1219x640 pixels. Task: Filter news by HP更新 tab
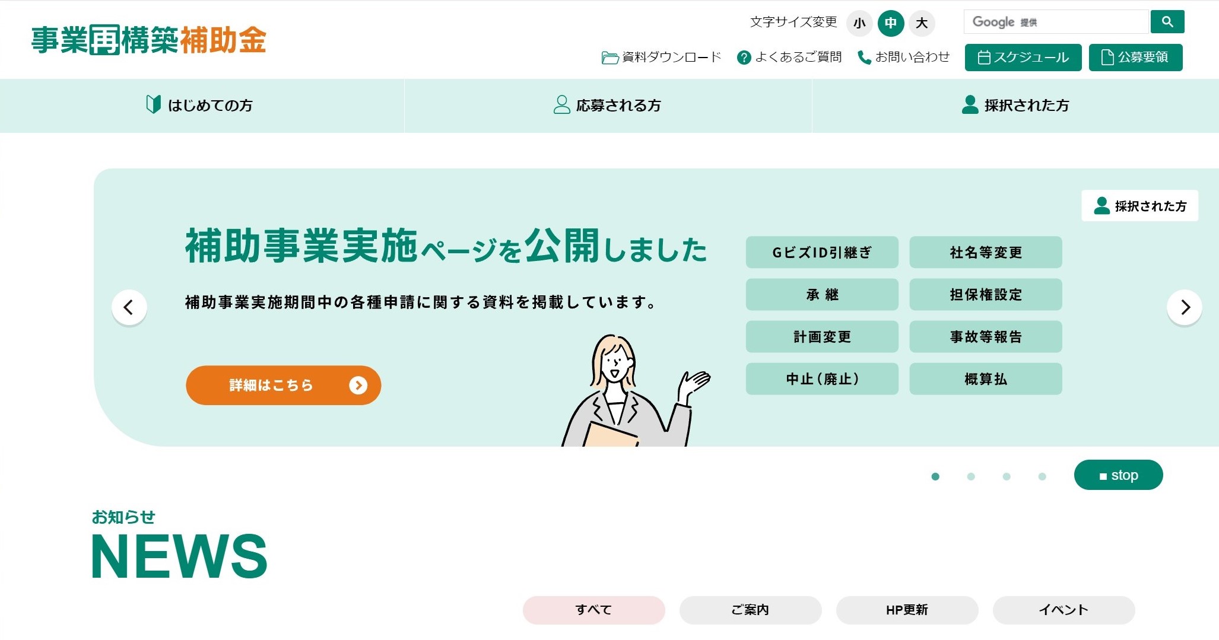(907, 610)
